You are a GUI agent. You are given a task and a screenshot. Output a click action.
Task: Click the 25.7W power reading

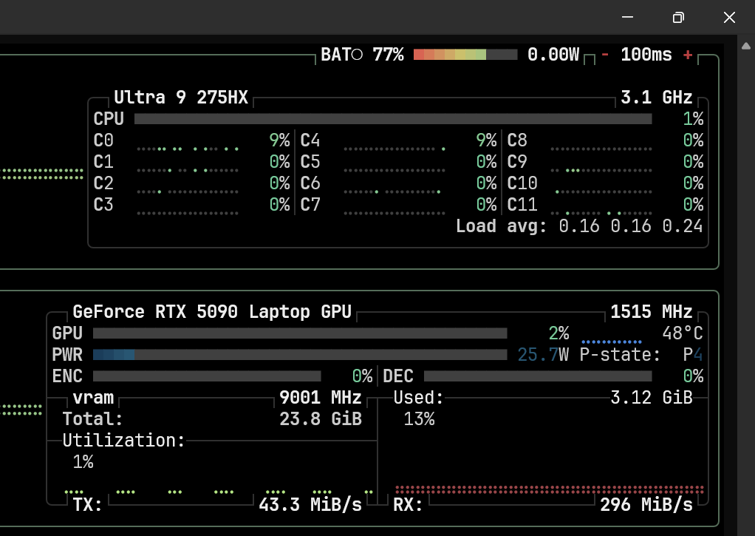[x=543, y=355]
